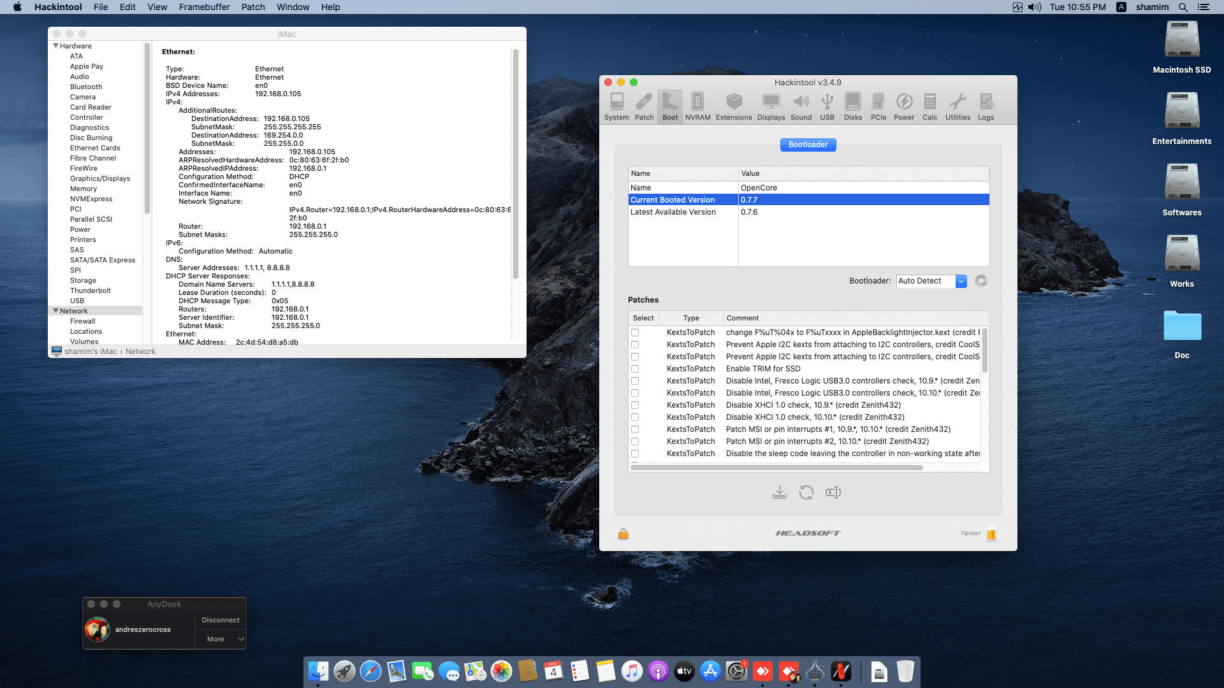The height and width of the screenshot is (688, 1224).
Task: Open the Macintosh SSD drive on desktop
Action: click(x=1182, y=48)
